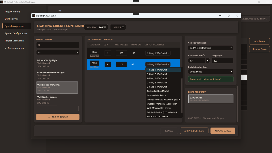Click the search icon in Fixture Catalog
Viewport: 272px width, 153px height.
pyautogui.click(x=39, y=45)
